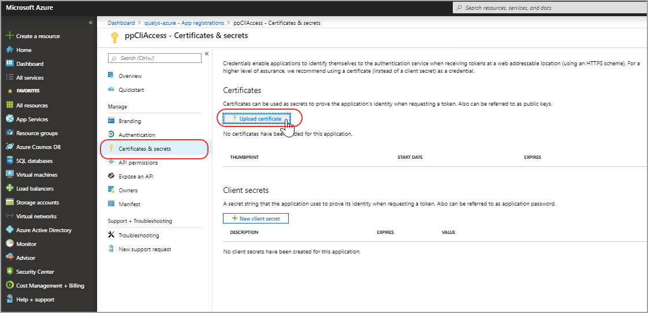Open Security Center in the sidebar
This screenshot has width=648, height=313.
tap(35, 271)
